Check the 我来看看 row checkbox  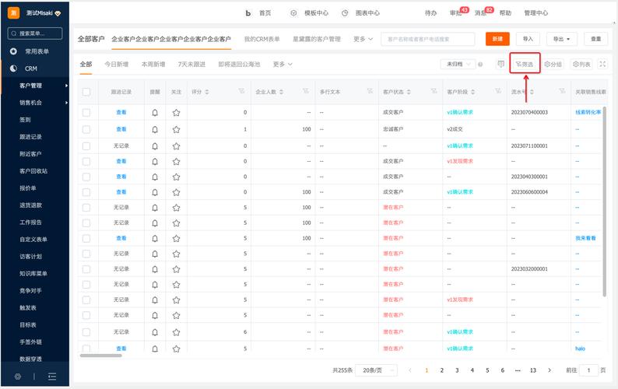pos(86,238)
